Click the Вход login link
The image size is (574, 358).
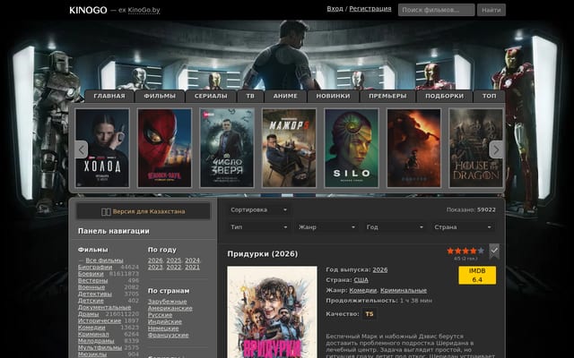(335, 9)
